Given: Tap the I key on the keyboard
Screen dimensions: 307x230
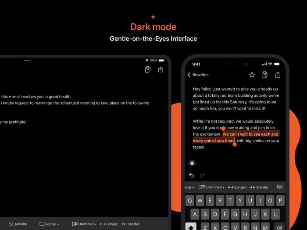Looking at the screenshot, I should pyautogui.click(x=260, y=201).
